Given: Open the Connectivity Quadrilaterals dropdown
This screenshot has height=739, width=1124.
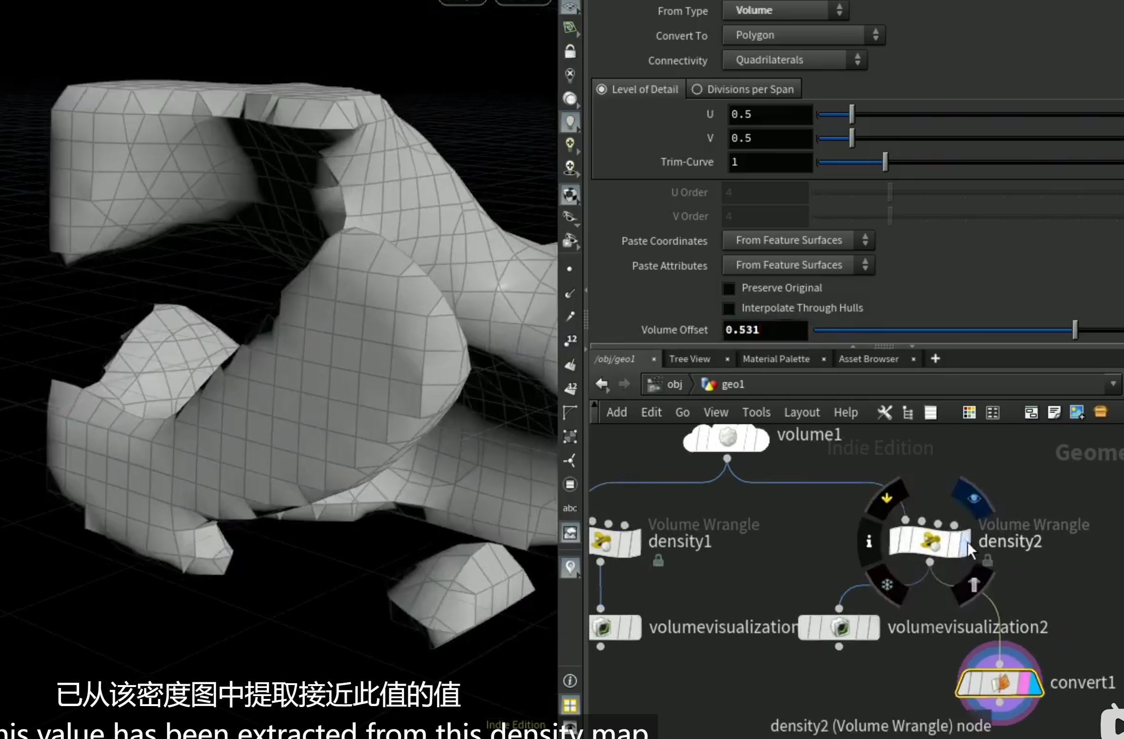Looking at the screenshot, I should pos(794,60).
